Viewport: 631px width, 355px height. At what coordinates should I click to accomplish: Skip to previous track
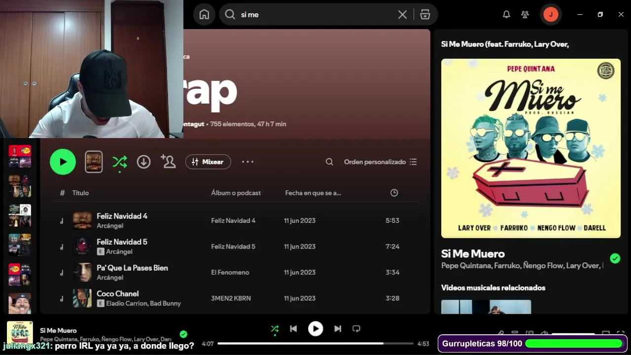point(293,329)
